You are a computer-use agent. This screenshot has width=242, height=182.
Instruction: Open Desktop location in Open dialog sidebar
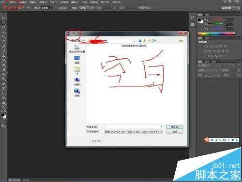coord(77,60)
